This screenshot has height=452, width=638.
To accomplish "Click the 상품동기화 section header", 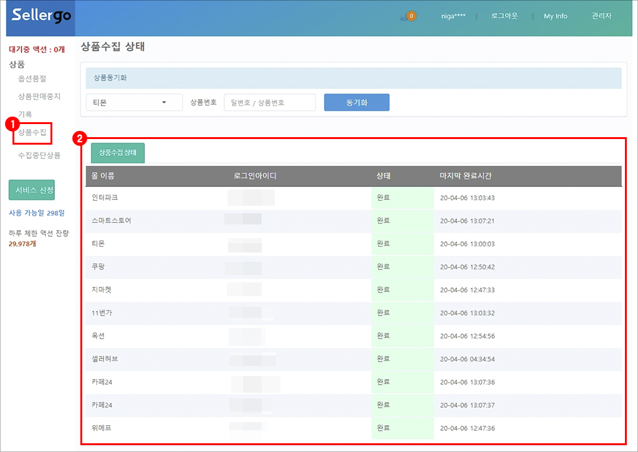I will pyautogui.click(x=354, y=78).
